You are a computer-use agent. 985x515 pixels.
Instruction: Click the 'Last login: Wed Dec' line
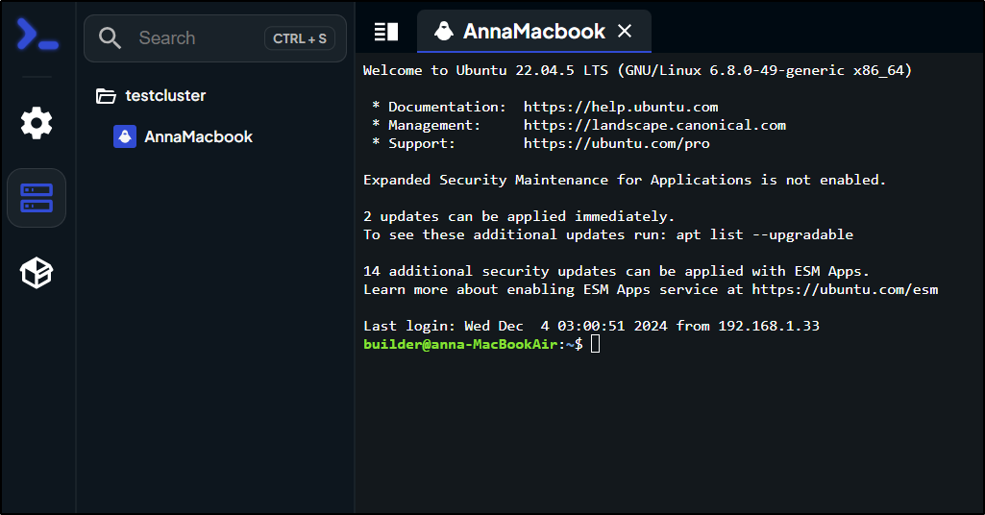591,326
